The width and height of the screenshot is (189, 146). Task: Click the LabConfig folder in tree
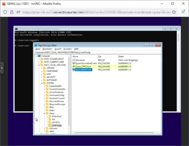[57, 125]
